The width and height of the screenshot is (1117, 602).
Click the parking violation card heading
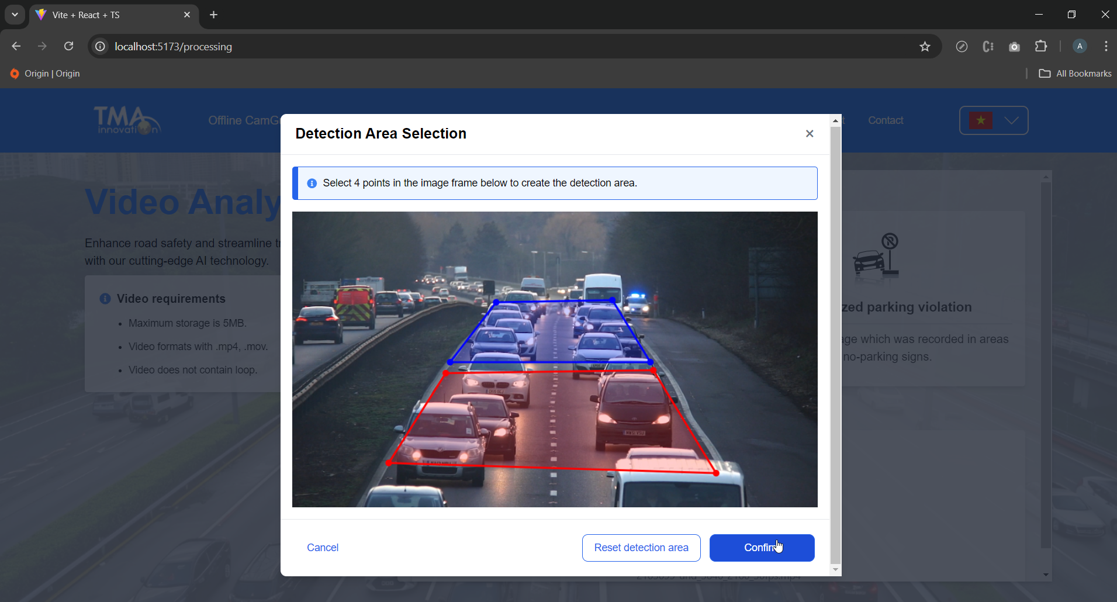907,307
